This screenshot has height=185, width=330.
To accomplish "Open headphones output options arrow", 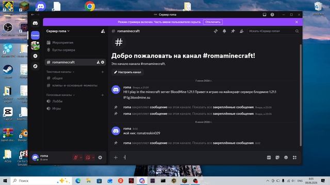I will point(93,158).
